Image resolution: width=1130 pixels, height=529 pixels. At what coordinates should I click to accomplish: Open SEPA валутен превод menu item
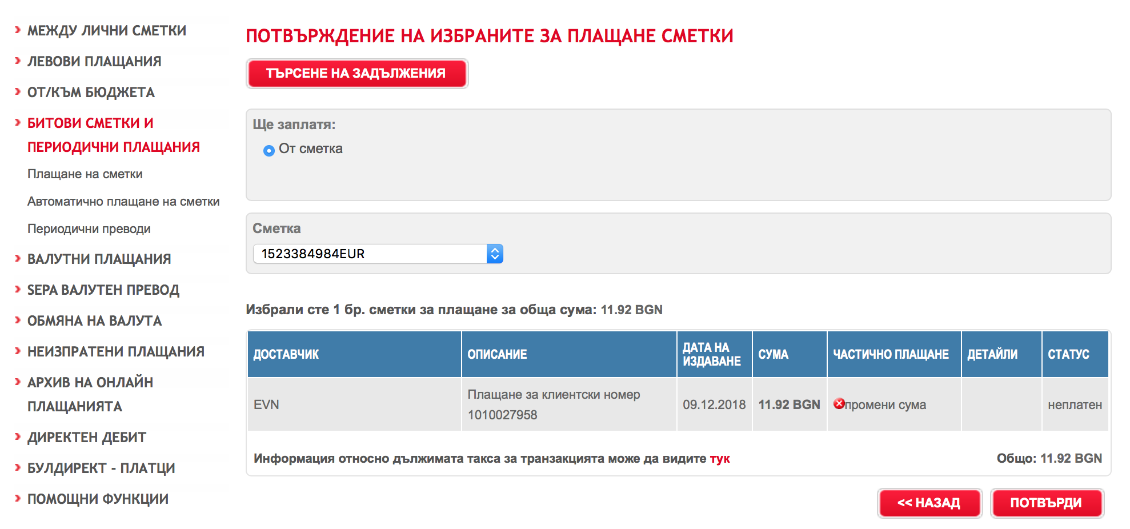(103, 290)
